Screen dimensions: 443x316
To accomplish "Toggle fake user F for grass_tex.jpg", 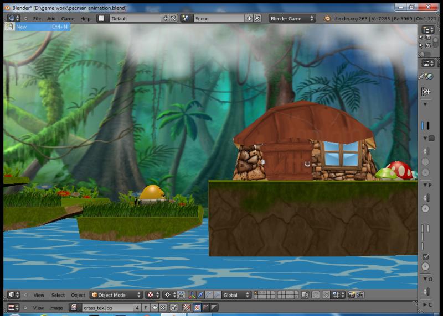I will click(146, 308).
